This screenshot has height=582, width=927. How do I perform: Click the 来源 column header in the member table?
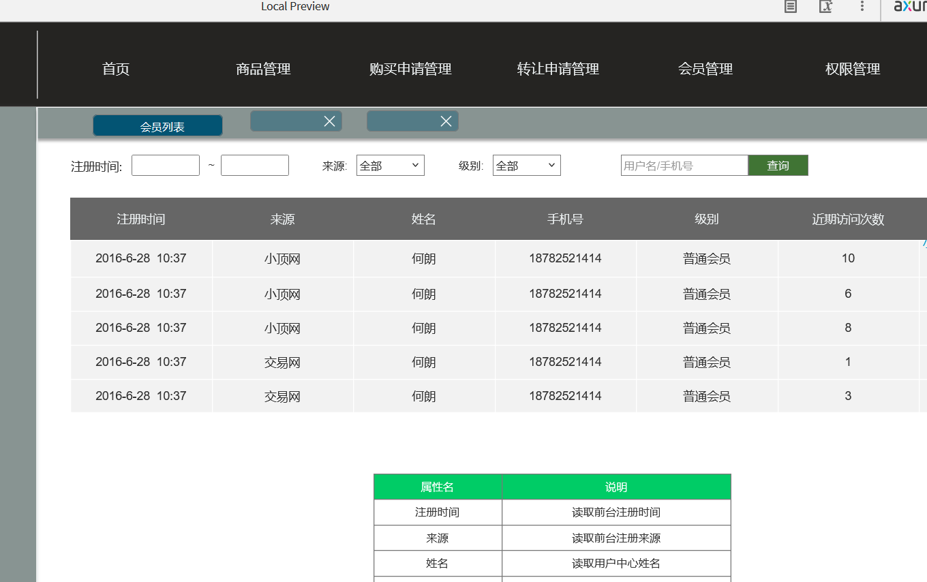pos(282,219)
